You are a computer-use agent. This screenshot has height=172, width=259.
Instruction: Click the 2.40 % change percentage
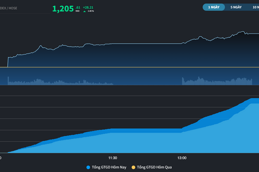coord(91,11)
